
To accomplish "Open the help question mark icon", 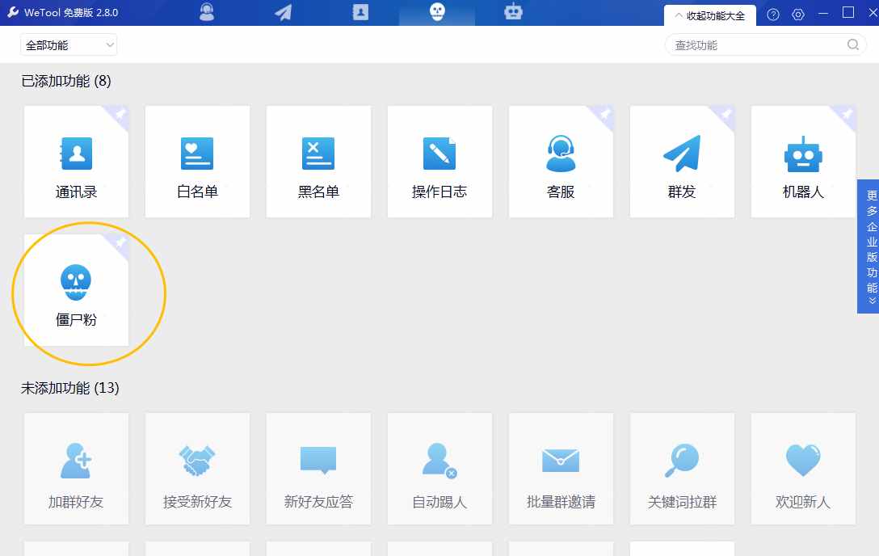I will pos(773,15).
